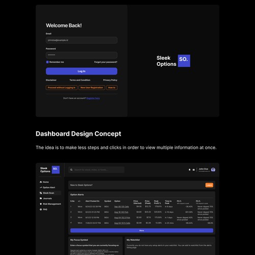Image resolution: width=255 pixels, height=255 pixels.
Task: Open the Privacy Policy link
Action: coord(110,80)
